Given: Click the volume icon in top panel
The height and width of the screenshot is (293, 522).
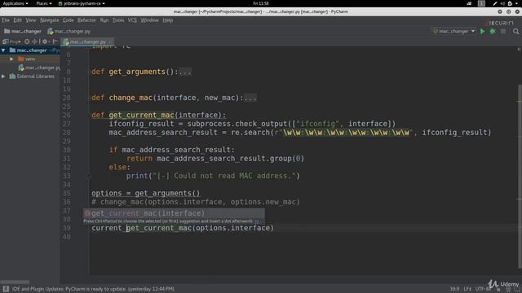Looking at the screenshot, I should (x=502, y=3).
